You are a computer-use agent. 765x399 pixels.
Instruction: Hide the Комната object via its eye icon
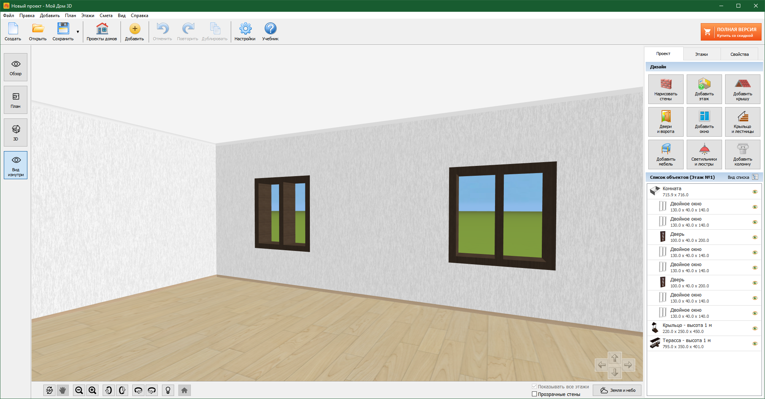coord(755,192)
